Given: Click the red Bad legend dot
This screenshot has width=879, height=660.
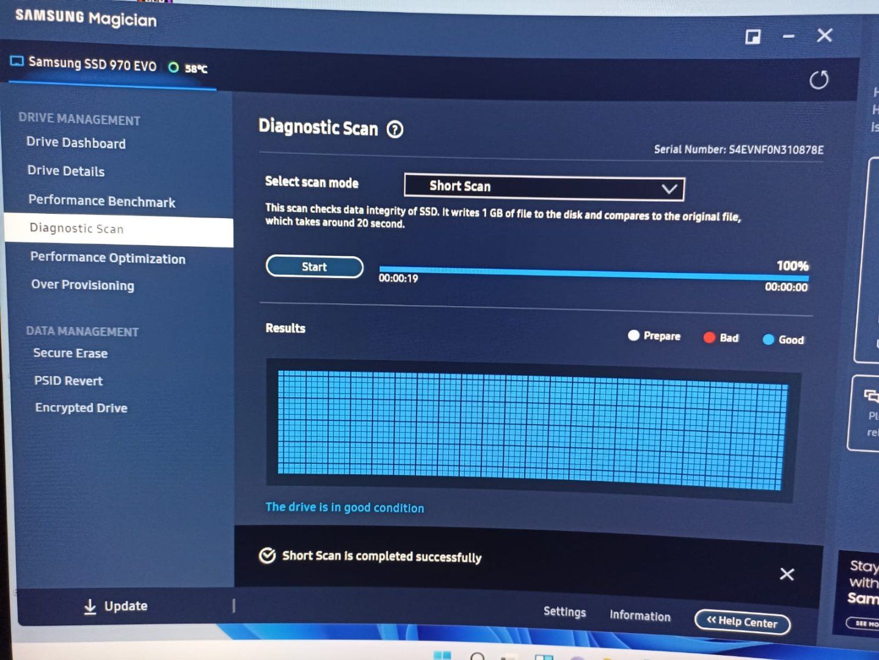Looking at the screenshot, I should 709,337.
